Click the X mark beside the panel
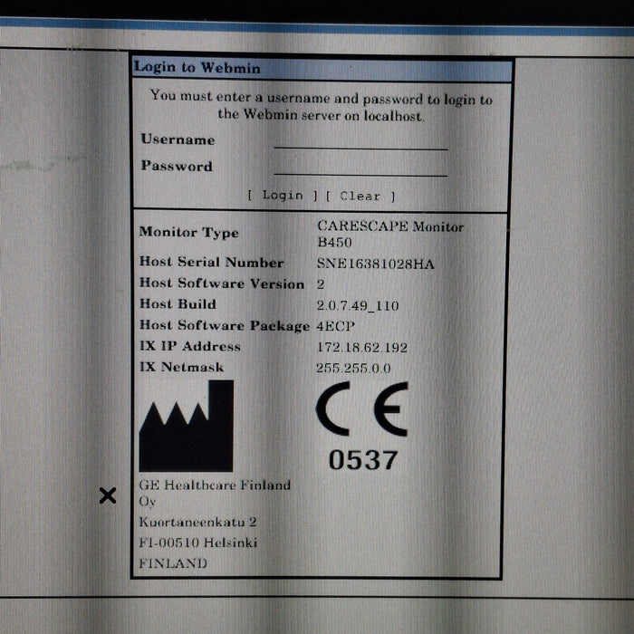 click(x=108, y=495)
